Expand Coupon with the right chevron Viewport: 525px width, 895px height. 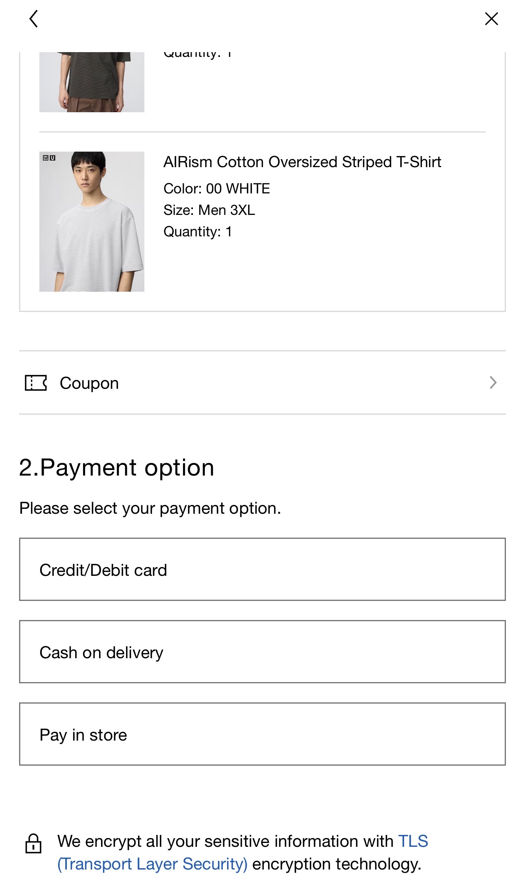point(493,382)
